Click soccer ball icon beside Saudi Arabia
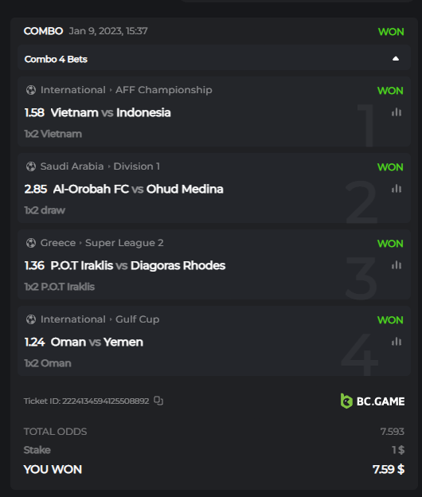The width and height of the screenshot is (422, 497). [x=31, y=166]
